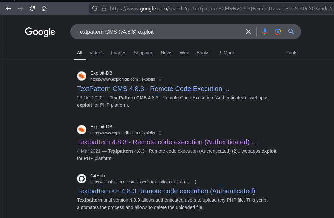Open options menu for first Exploit-DB result
Screen dimensions: 334x218
160,79
